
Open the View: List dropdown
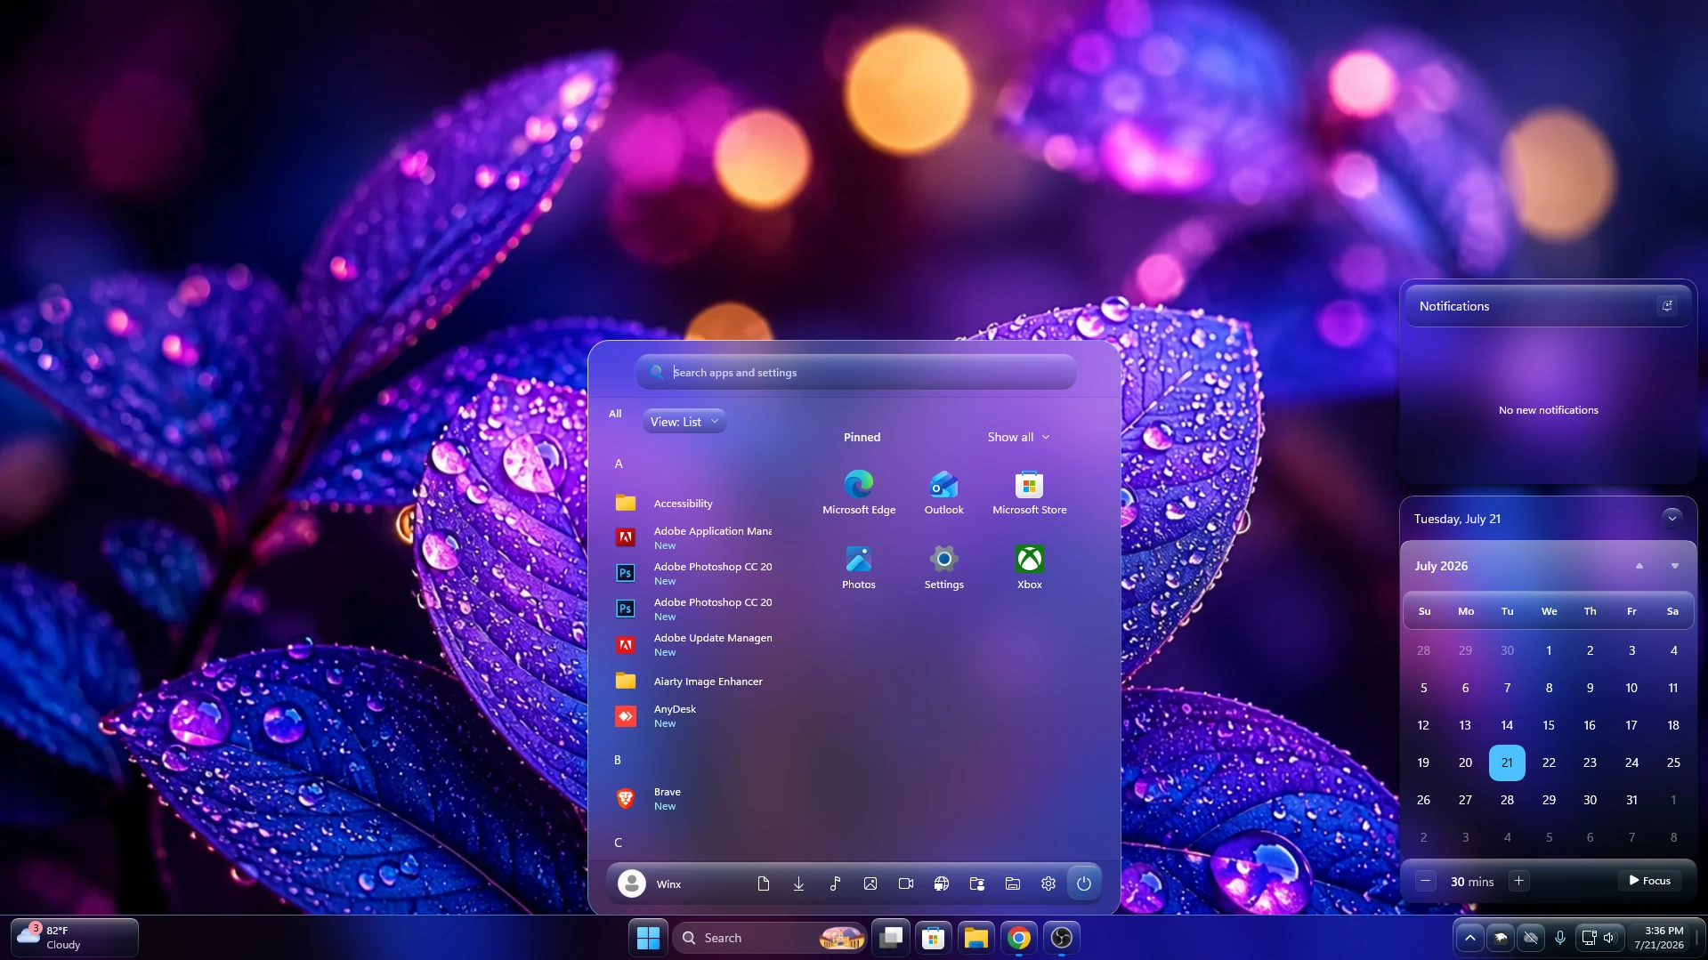click(x=684, y=422)
